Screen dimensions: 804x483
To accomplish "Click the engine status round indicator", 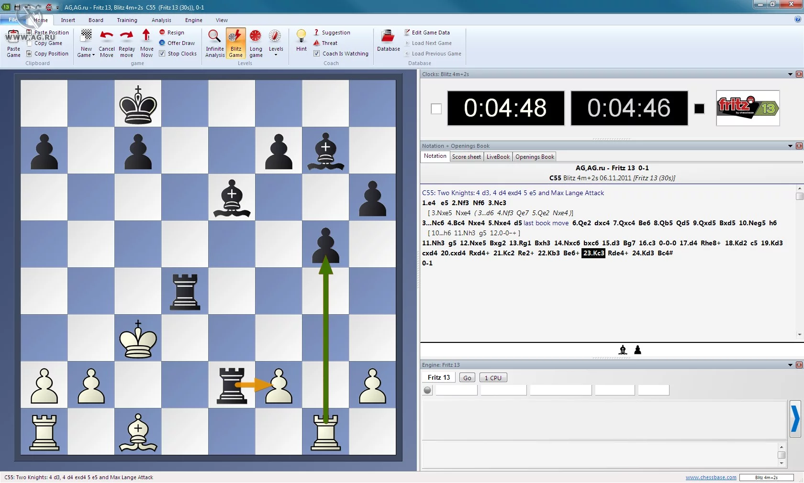I will coord(428,390).
